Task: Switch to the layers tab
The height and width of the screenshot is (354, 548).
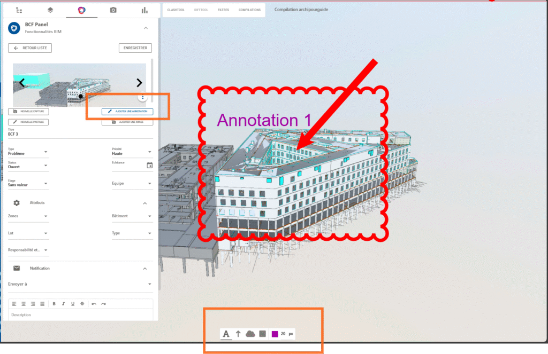Action: [50, 10]
